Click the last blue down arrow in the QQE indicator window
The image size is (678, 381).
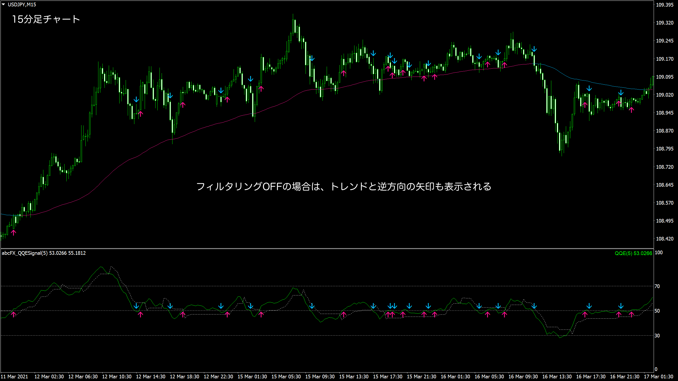(x=621, y=306)
